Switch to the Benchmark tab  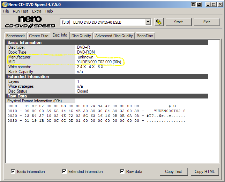15,36
